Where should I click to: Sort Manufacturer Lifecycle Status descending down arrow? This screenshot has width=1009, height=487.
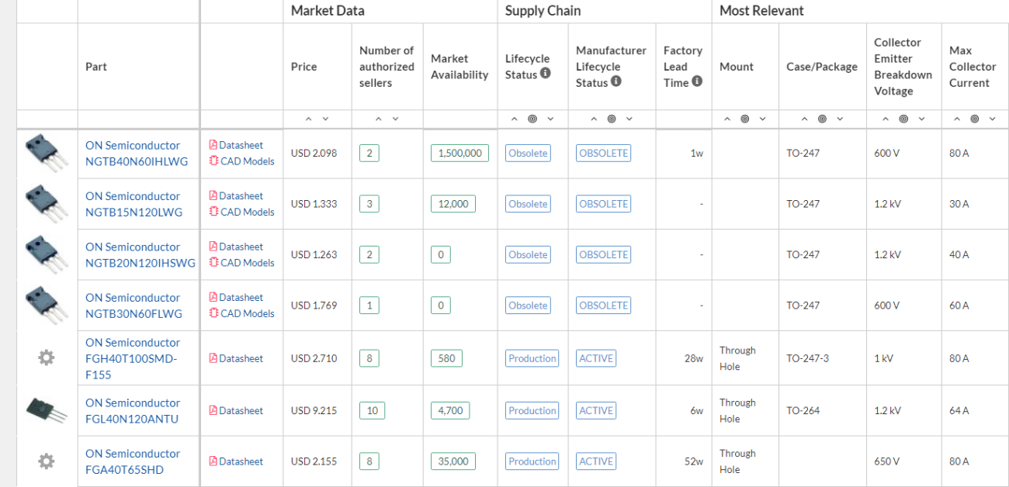[x=629, y=119]
